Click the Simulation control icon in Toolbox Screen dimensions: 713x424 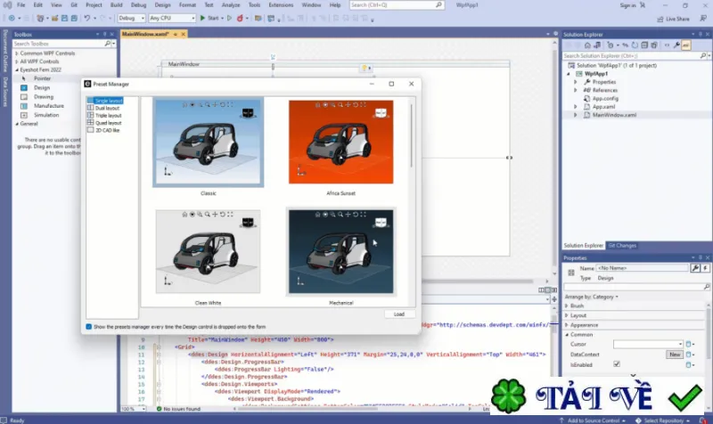[x=24, y=115]
